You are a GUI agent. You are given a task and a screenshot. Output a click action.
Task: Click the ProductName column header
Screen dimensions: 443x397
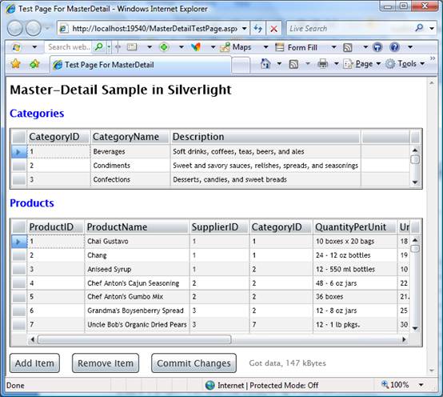point(137,227)
